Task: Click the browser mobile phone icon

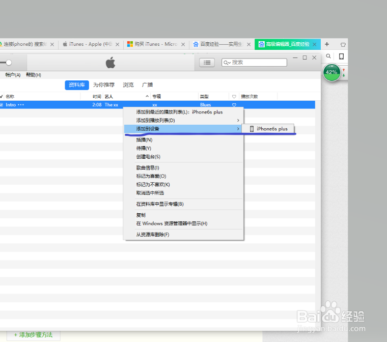Action: click(x=341, y=56)
